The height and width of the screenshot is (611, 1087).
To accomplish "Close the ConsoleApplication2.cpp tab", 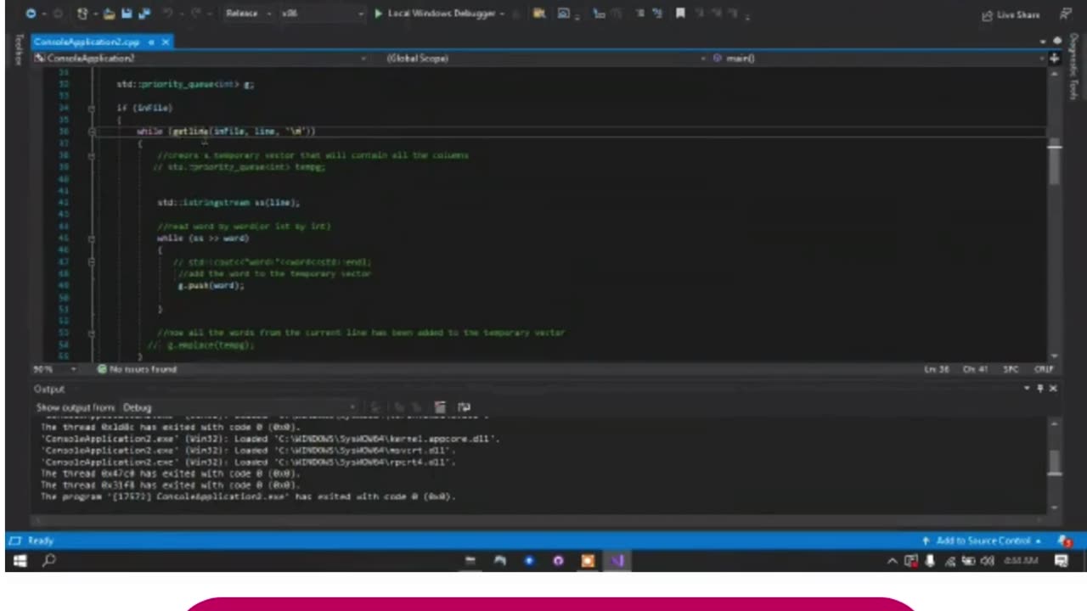I will 166,42.
